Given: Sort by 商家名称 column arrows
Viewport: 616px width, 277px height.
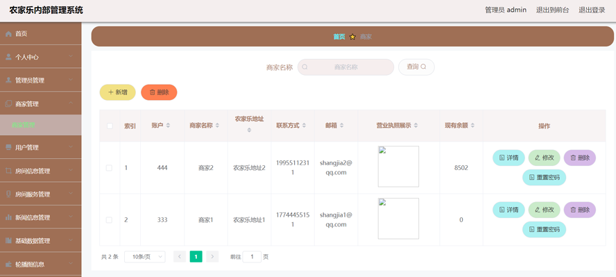Looking at the screenshot, I should pos(217,126).
